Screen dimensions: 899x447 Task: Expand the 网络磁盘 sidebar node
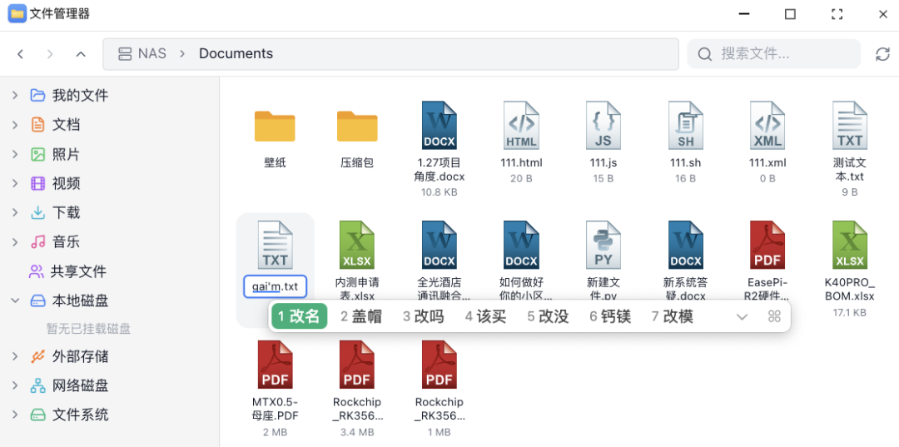pos(15,385)
